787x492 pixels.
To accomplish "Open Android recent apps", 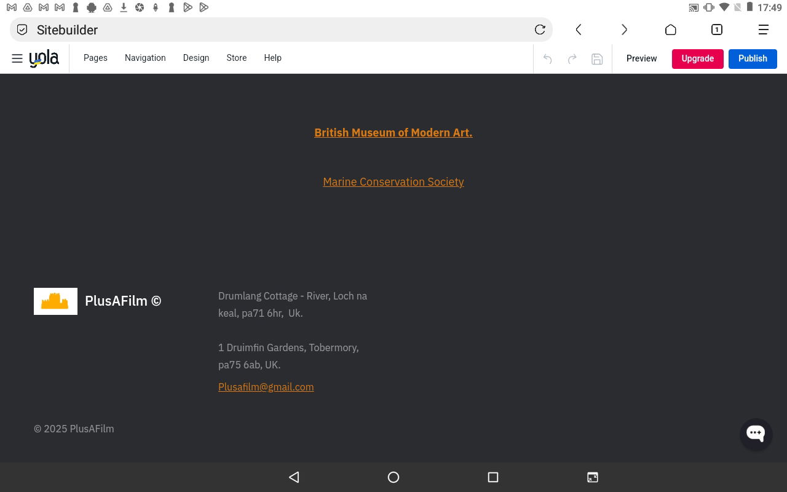I will 492,477.
